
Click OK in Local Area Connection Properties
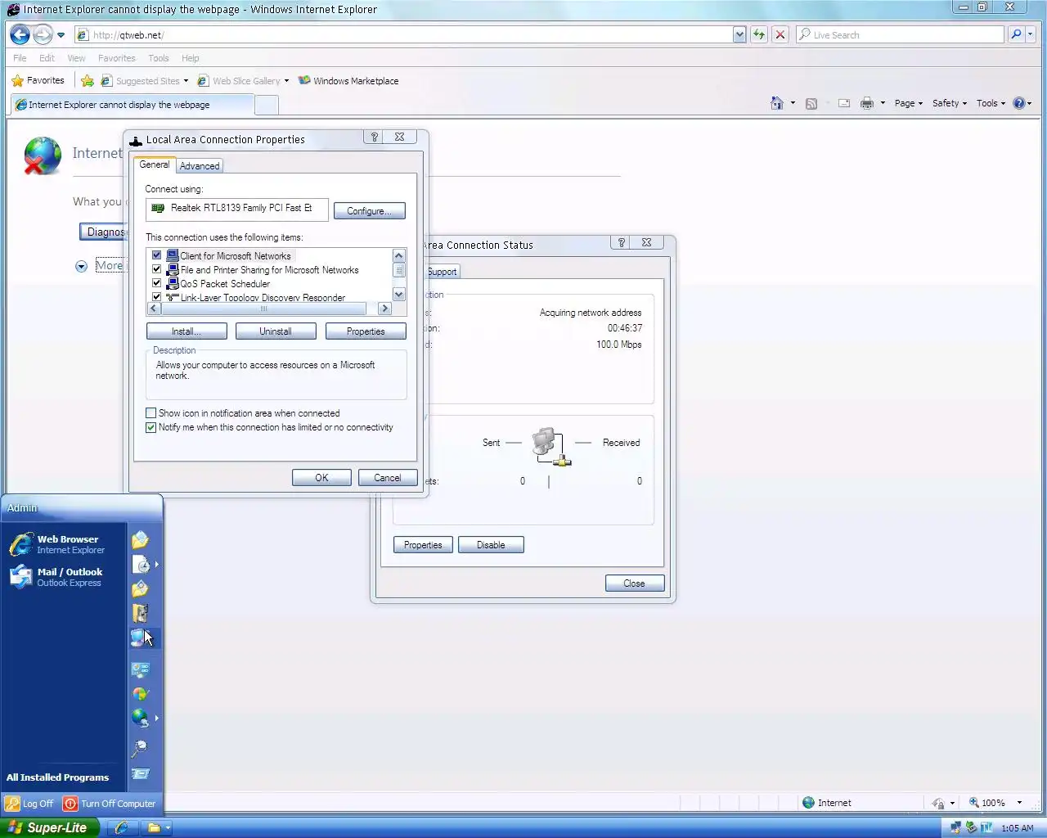point(321,478)
